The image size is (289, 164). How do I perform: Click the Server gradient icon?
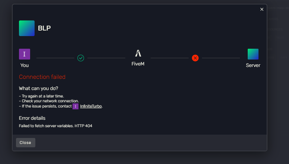(x=253, y=54)
